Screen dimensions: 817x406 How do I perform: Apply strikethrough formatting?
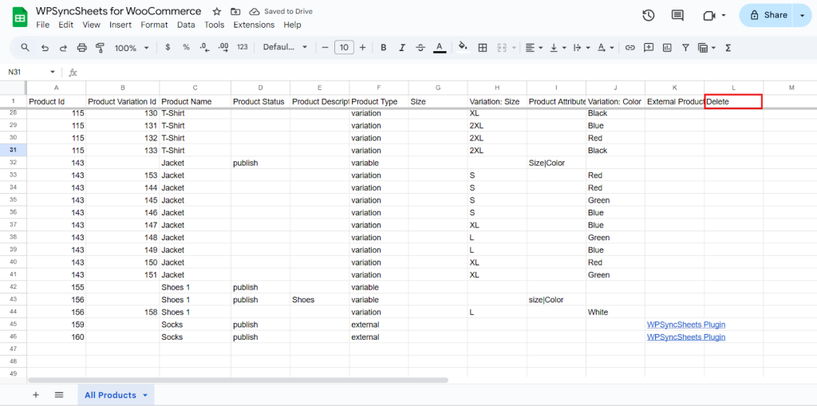[420, 47]
